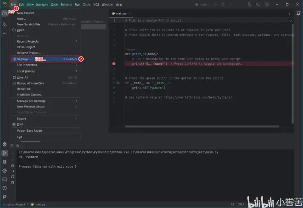Open the Project tool window icon
The width and height of the screenshot is (303, 208).
click(x=5, y=13)
